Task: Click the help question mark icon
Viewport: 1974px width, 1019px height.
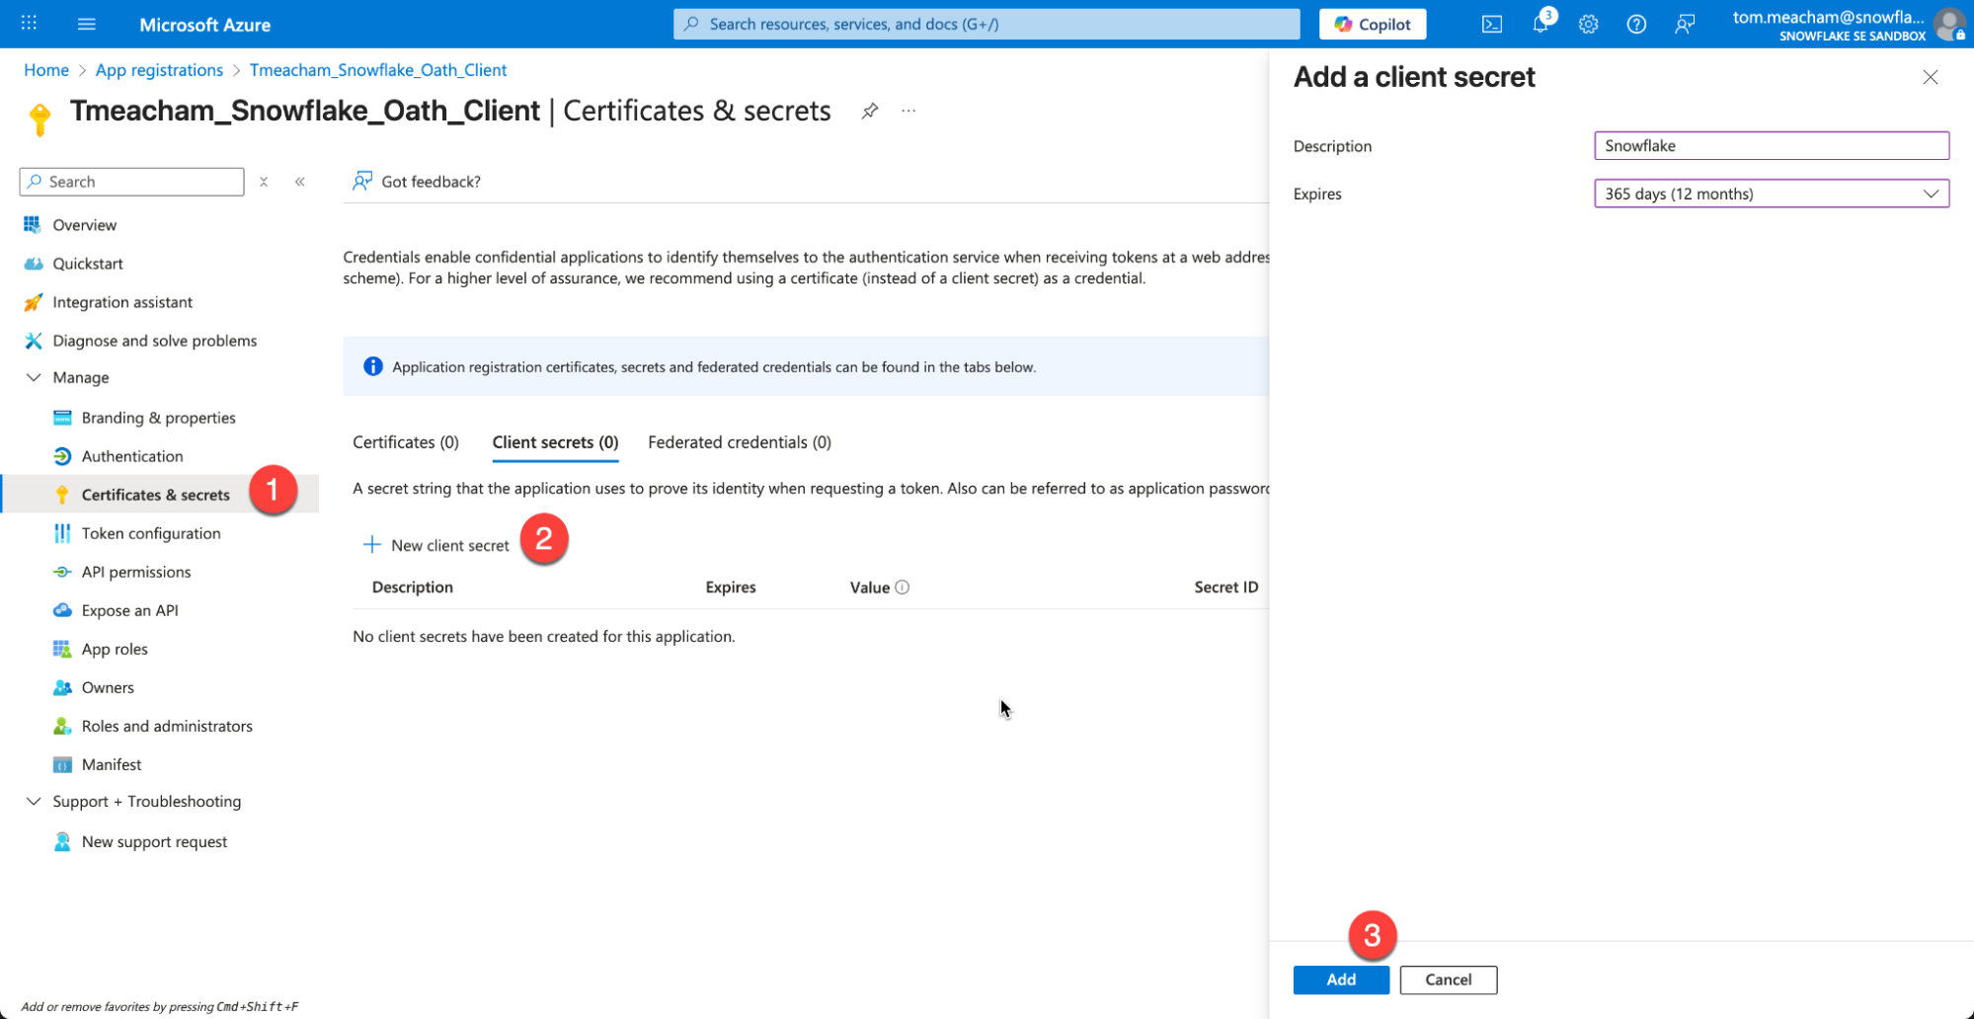Action: [1636, 25]
